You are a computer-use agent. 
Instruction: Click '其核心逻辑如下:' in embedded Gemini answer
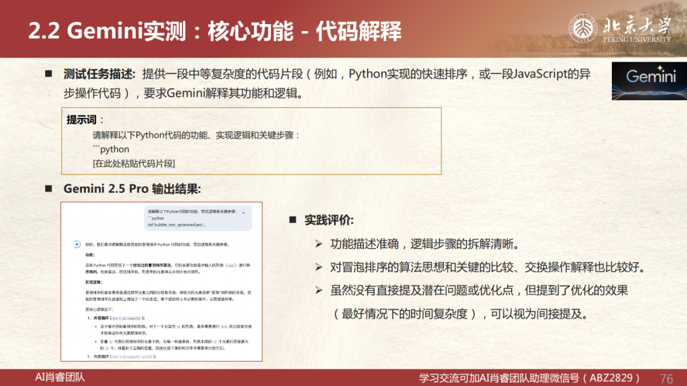(x=99, y=310)
